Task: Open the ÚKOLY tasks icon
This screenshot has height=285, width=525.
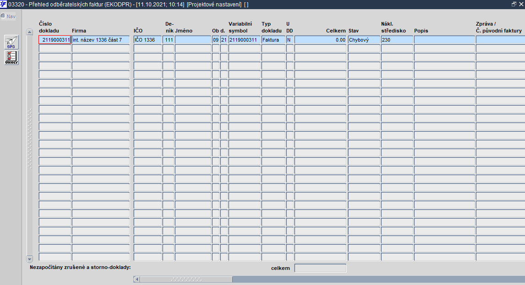Action: [11, 58]
